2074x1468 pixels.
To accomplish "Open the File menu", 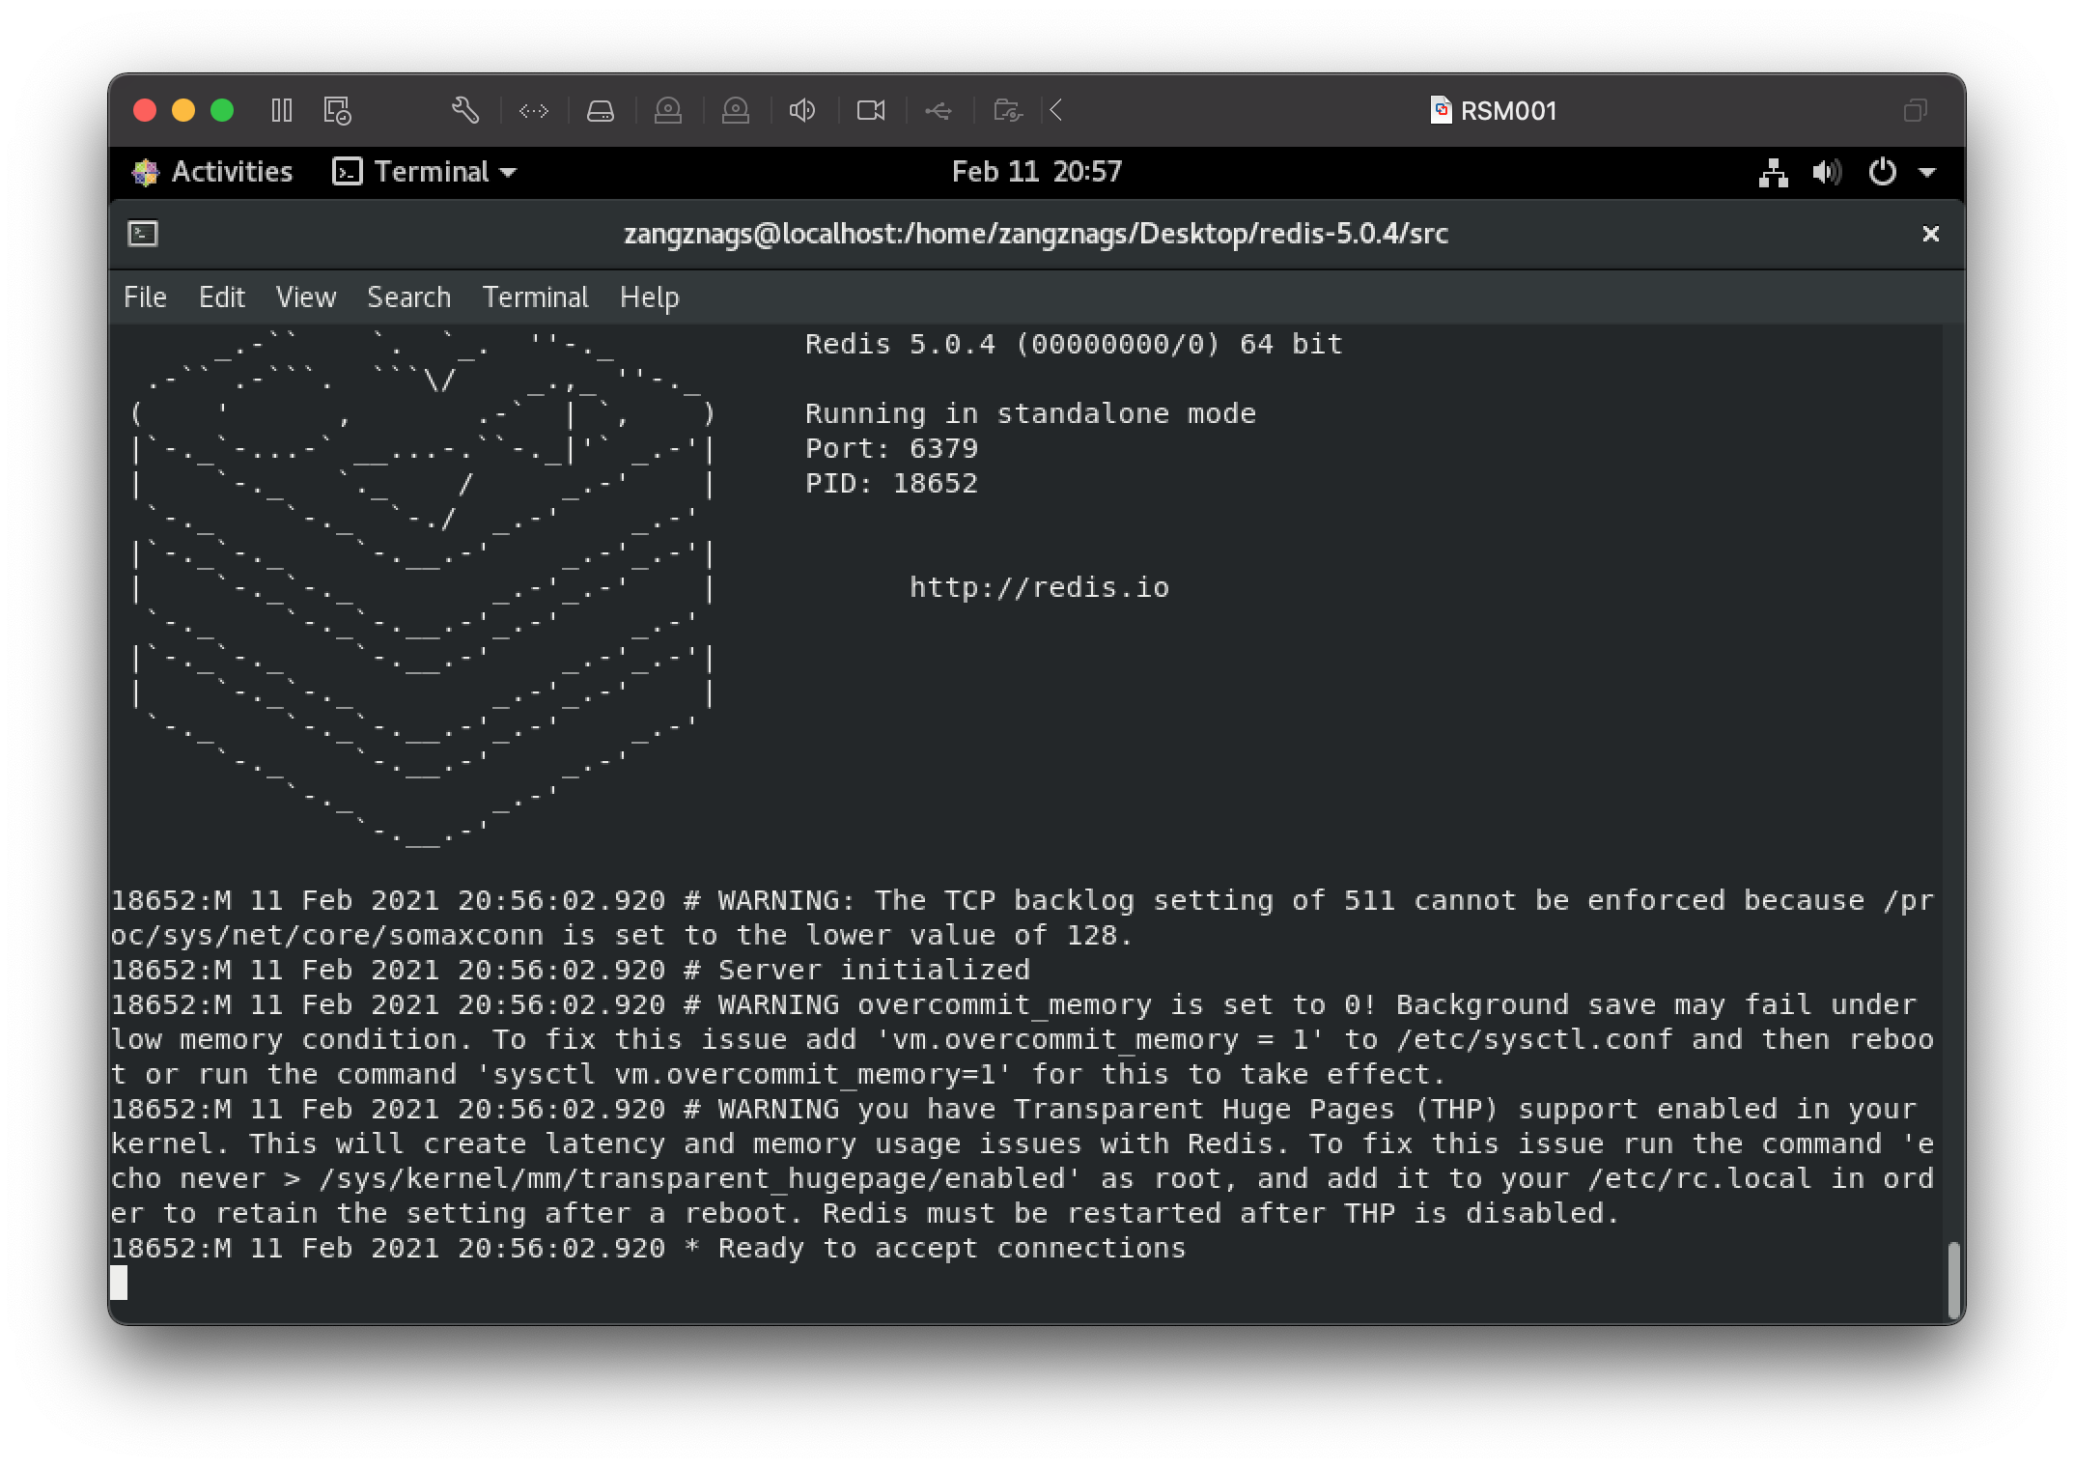I will pos(145,297).
